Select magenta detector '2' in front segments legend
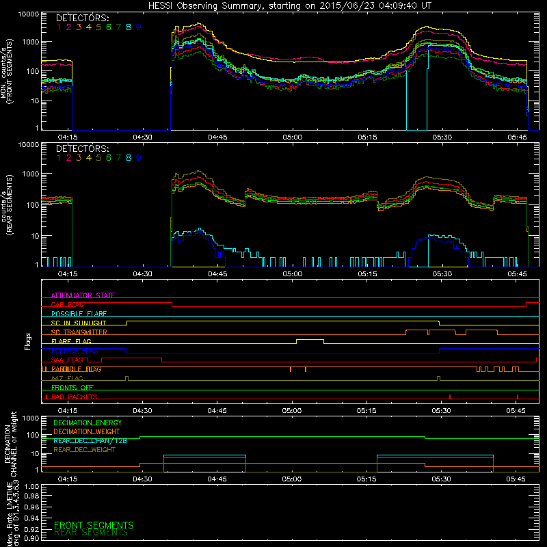Screen dimensions: 547x547 tap(69, 27)
